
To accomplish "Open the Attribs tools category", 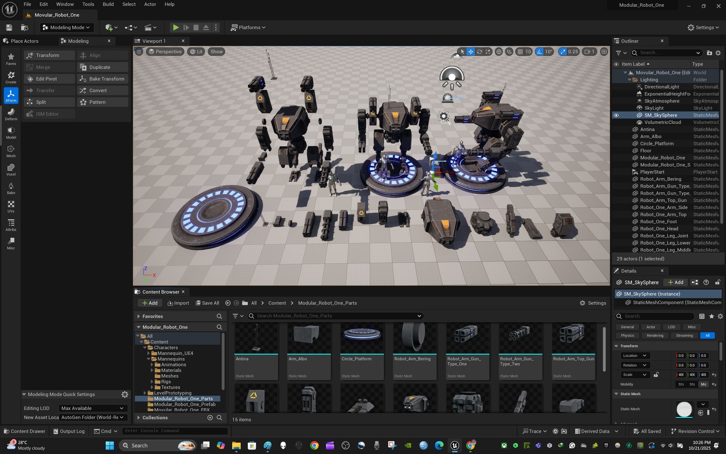I will pos(11,225).
